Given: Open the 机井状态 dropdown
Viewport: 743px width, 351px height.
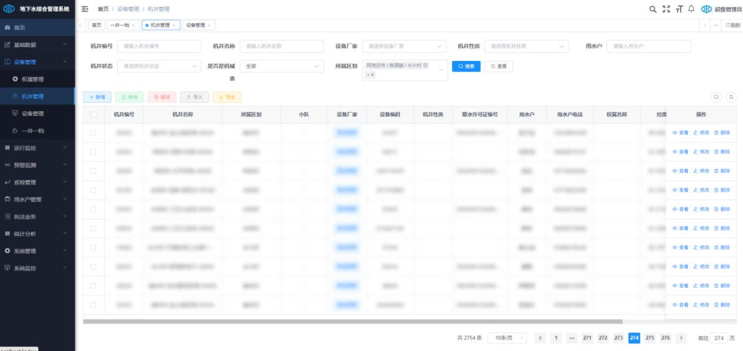Looking at the screenshot, I should click(x=158, y=66).
